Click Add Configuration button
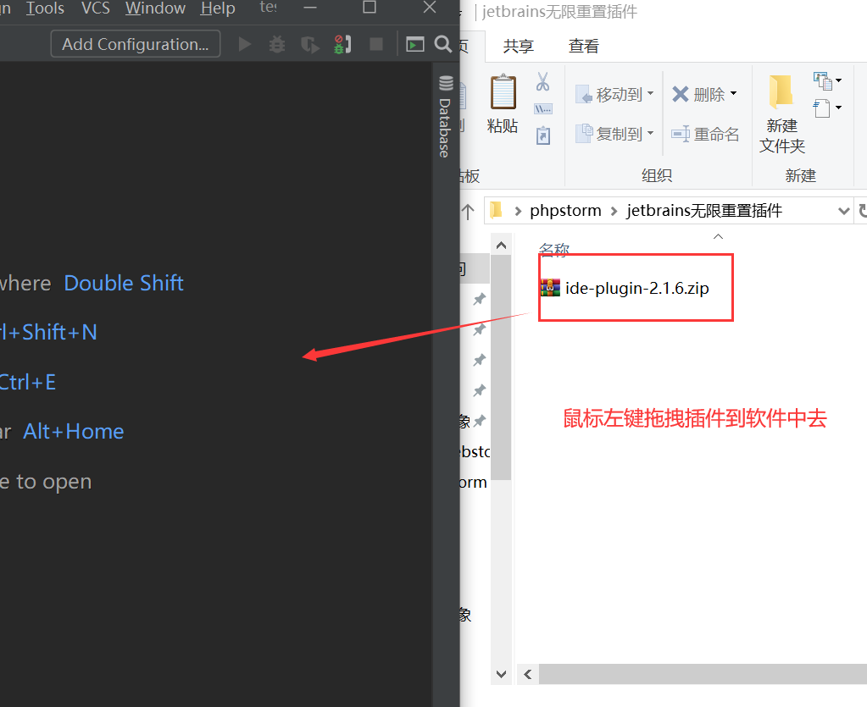 136,44
